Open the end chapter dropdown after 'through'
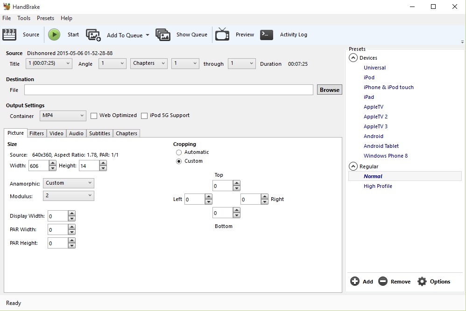Image resolution: width=466 pixels, height=311 pixels. [241, 63]
